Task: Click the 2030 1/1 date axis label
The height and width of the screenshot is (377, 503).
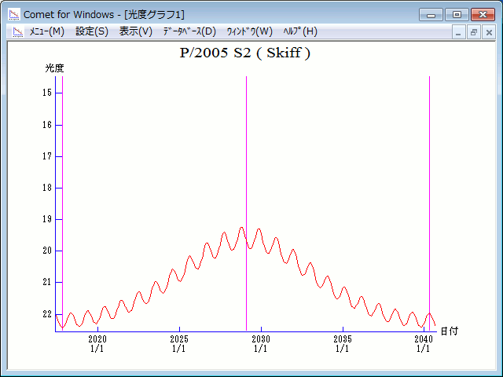Action: point(260,343)
